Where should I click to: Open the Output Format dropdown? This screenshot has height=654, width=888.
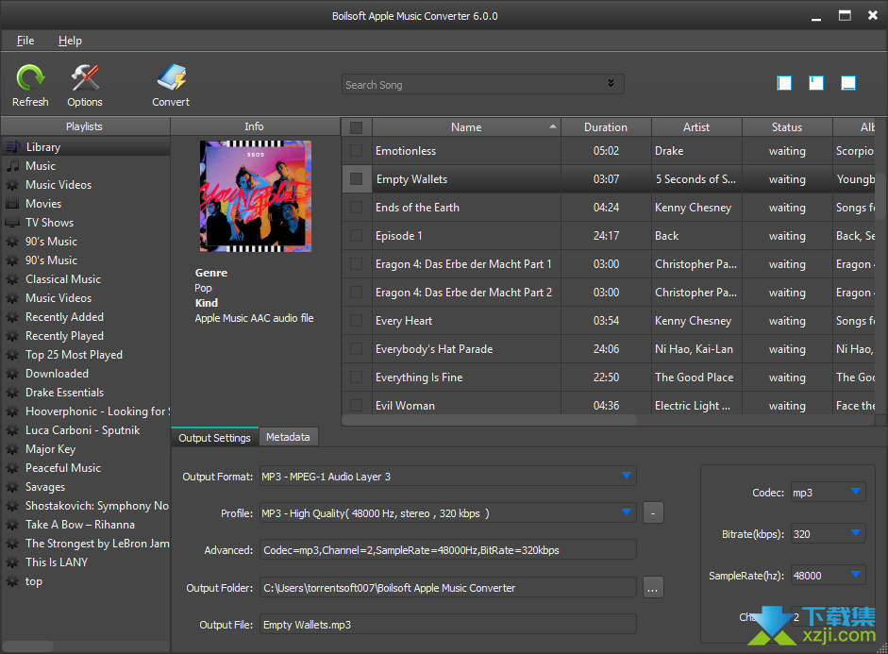point(627,476)
